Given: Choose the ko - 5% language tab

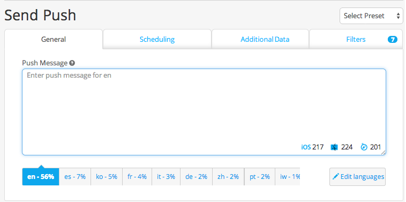Looking at the screenshot, I should pos(107,177).
